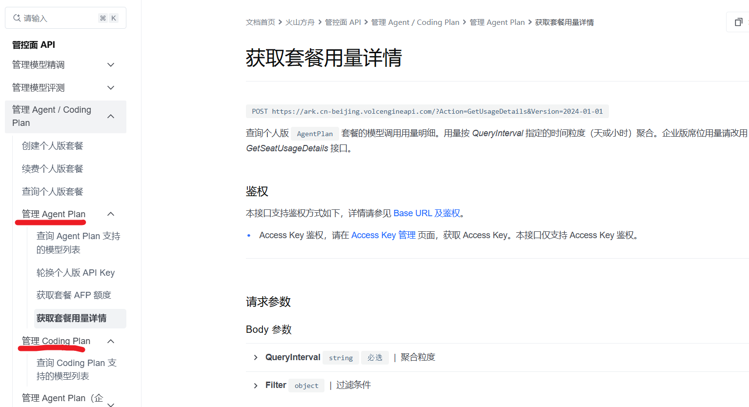Collapse the 管理 Agent Plan submenu chevron
The width and height of the screenshot is (749, 407).
pyautogui.click(x=111, y=214)
